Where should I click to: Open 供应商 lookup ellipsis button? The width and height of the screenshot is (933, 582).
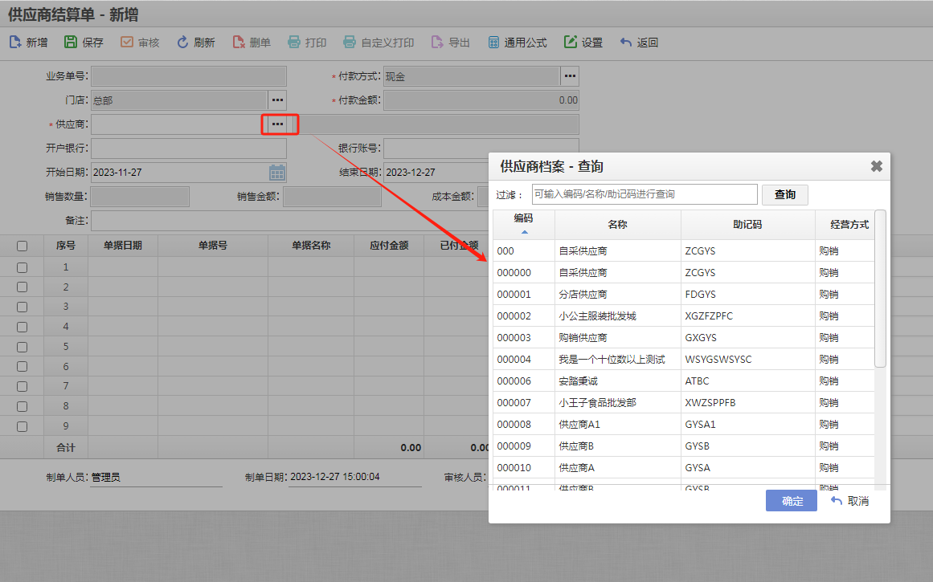tap(277, 124)
